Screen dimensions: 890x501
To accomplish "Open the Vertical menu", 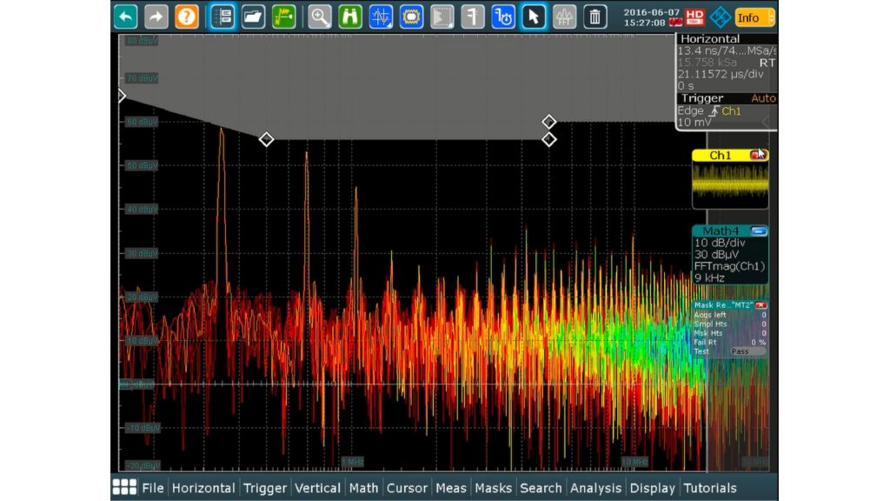I will [317, 488].
